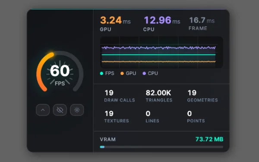The width and height of the screenshot is (259, 162).
Task: Click the 3.24 ms GPU value
Action: (x=115, y=20)
